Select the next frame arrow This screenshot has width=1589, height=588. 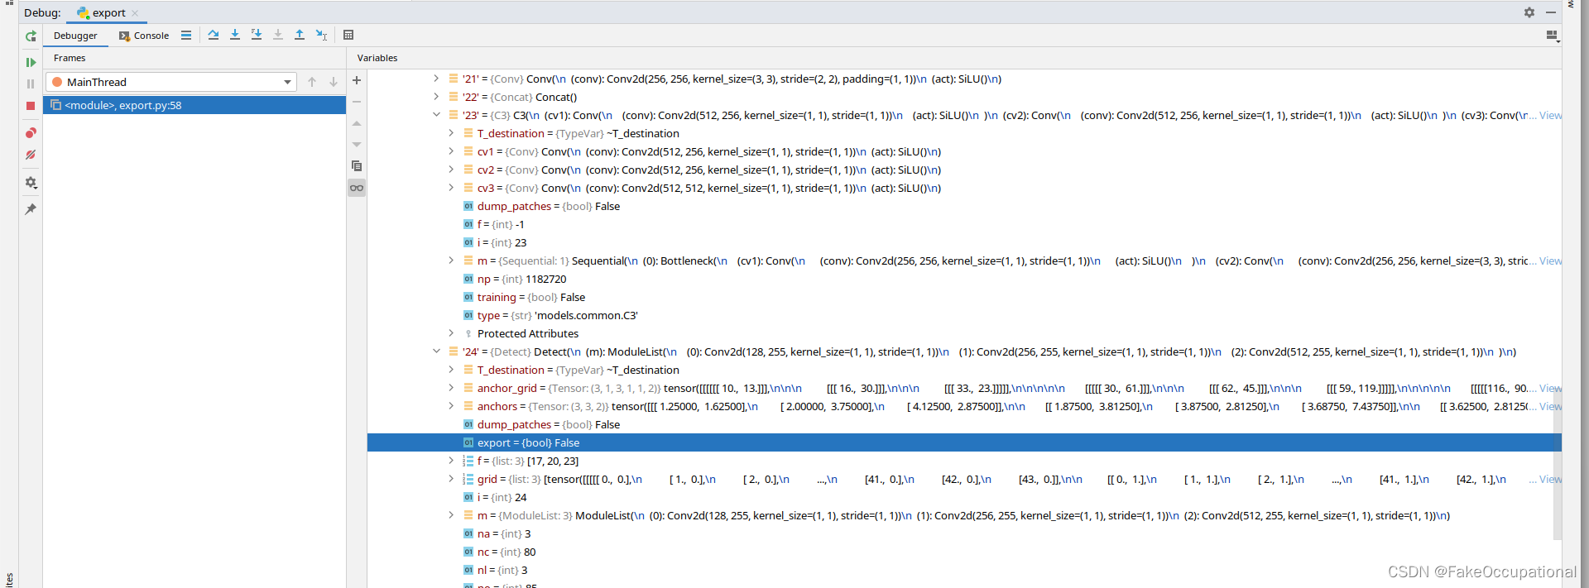coord(334,82)
